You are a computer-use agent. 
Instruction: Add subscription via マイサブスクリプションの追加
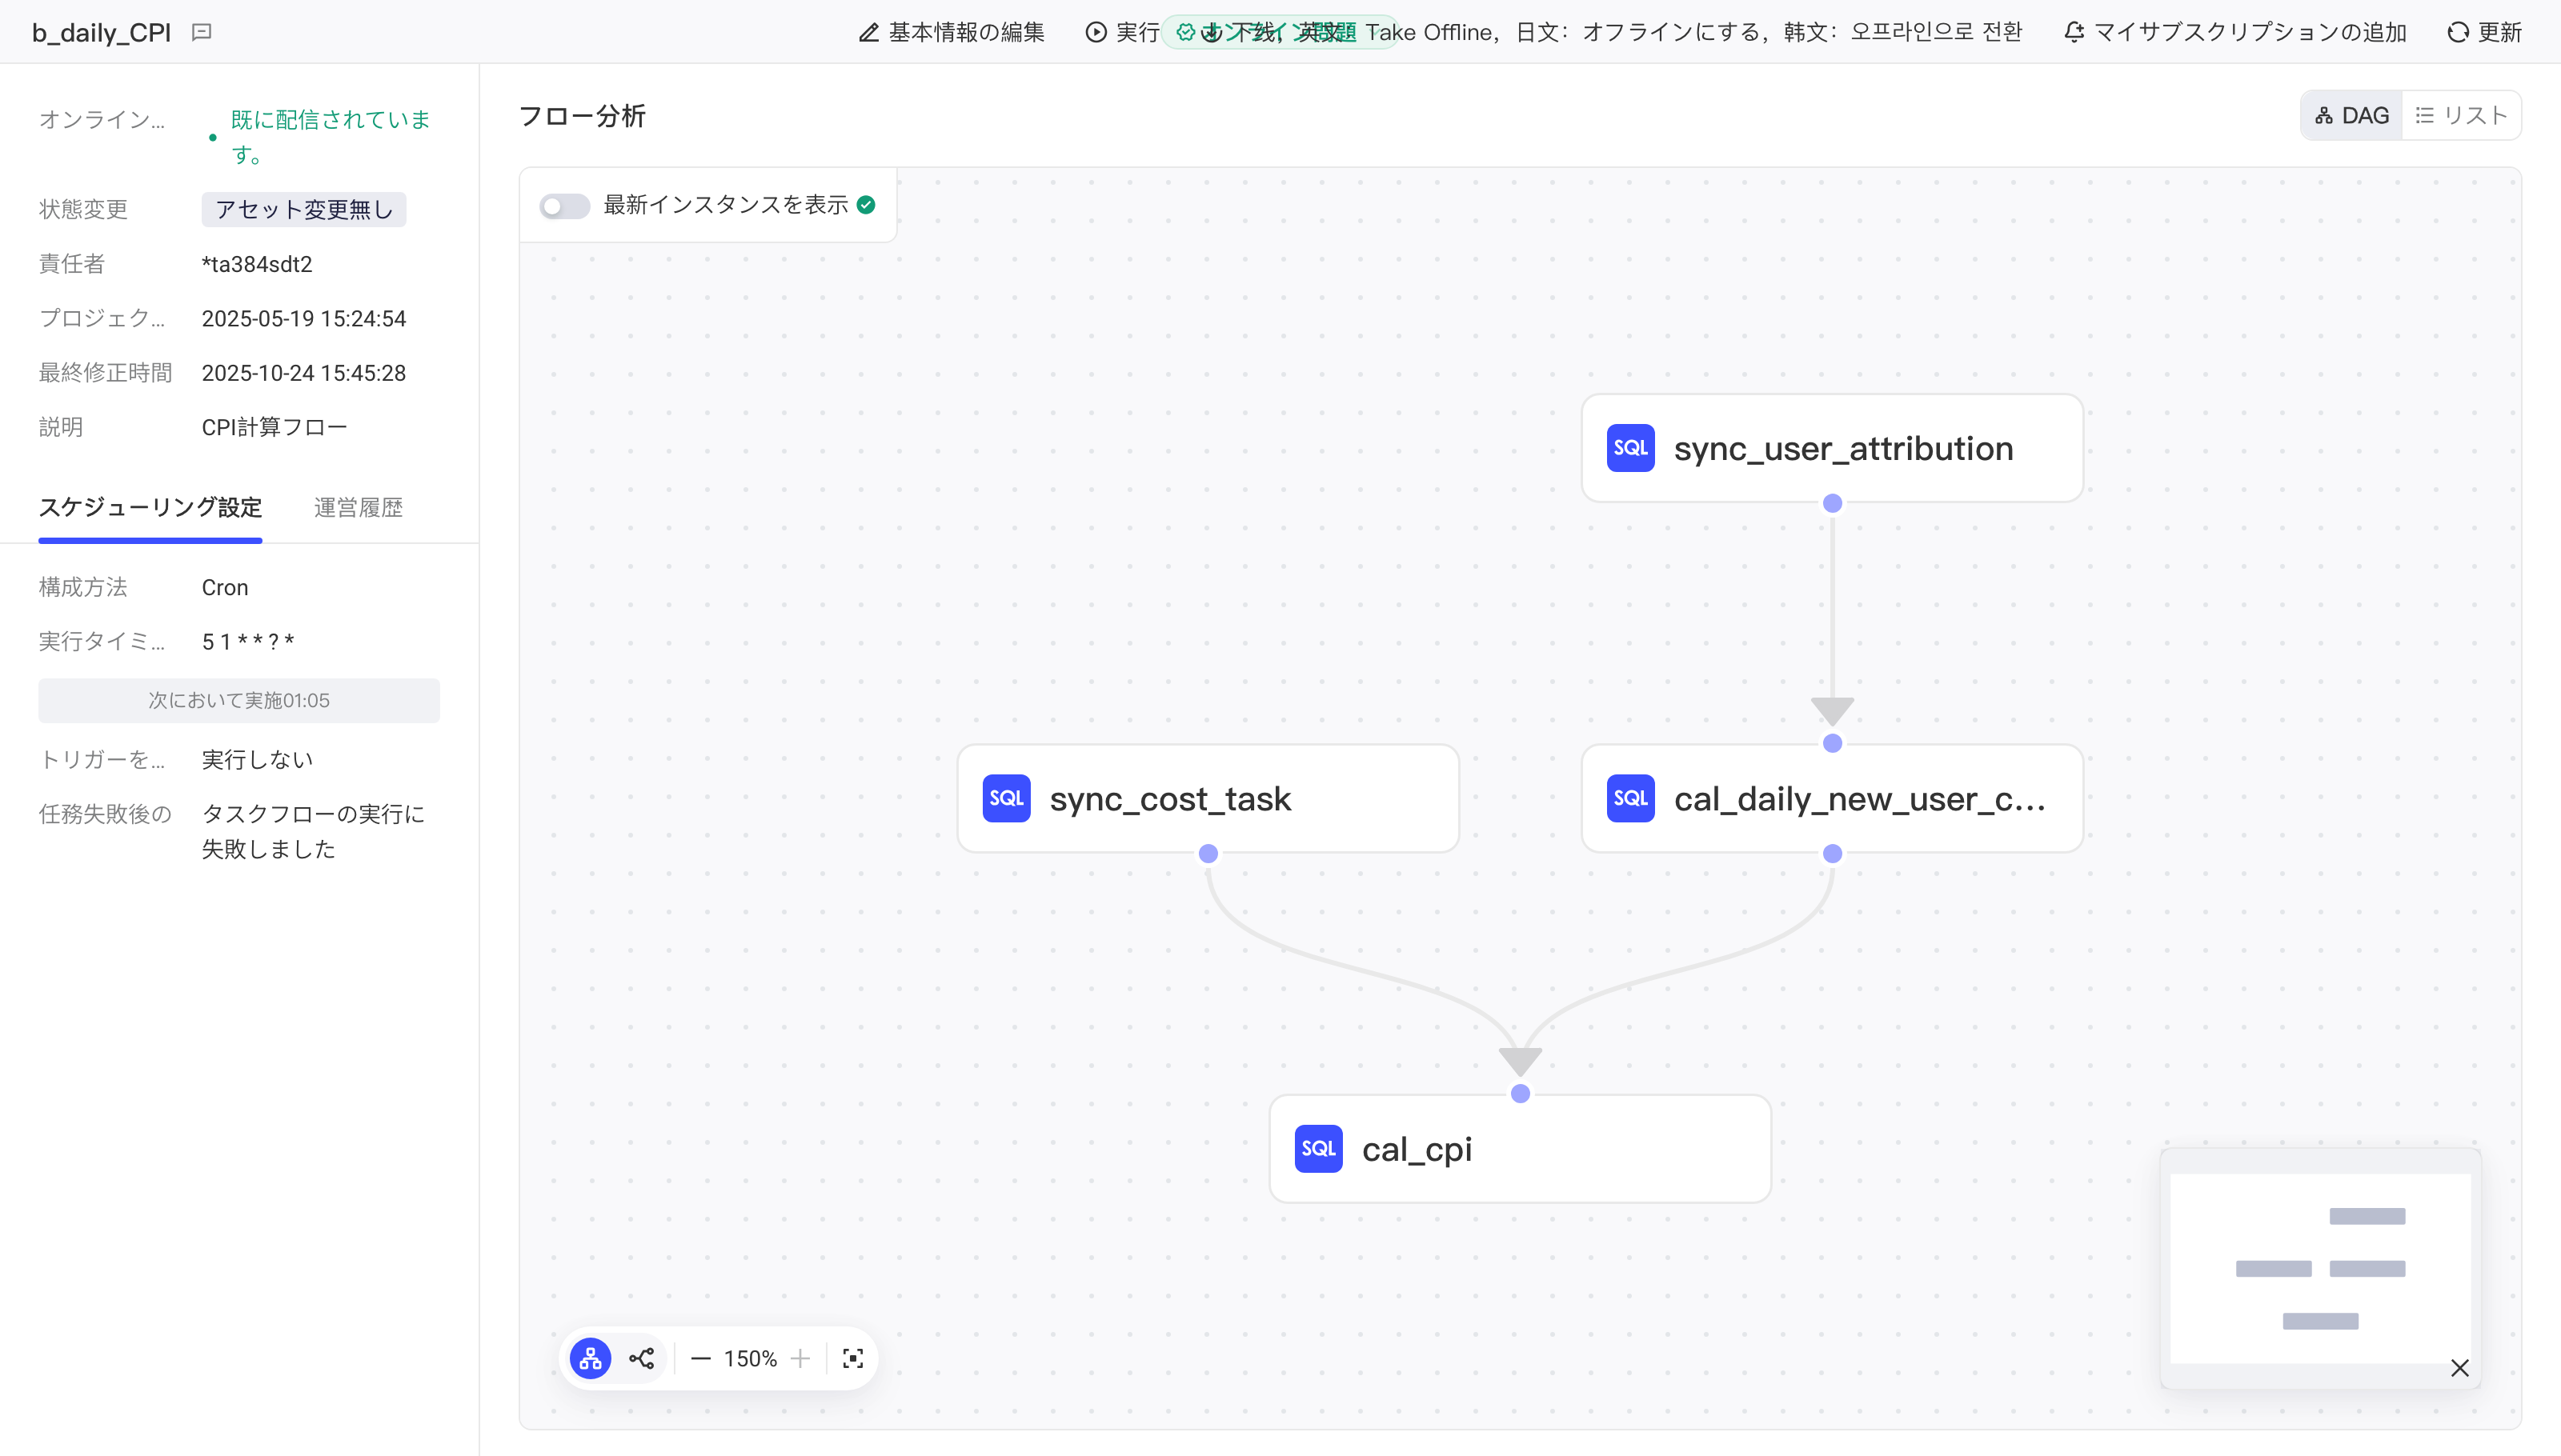pos(2234,32)
